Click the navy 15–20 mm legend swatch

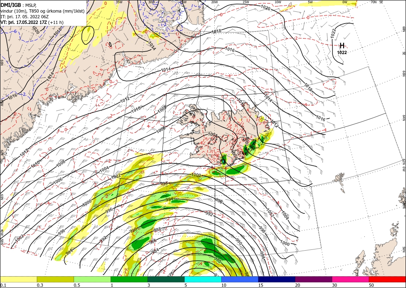click(x=277, y=279)
